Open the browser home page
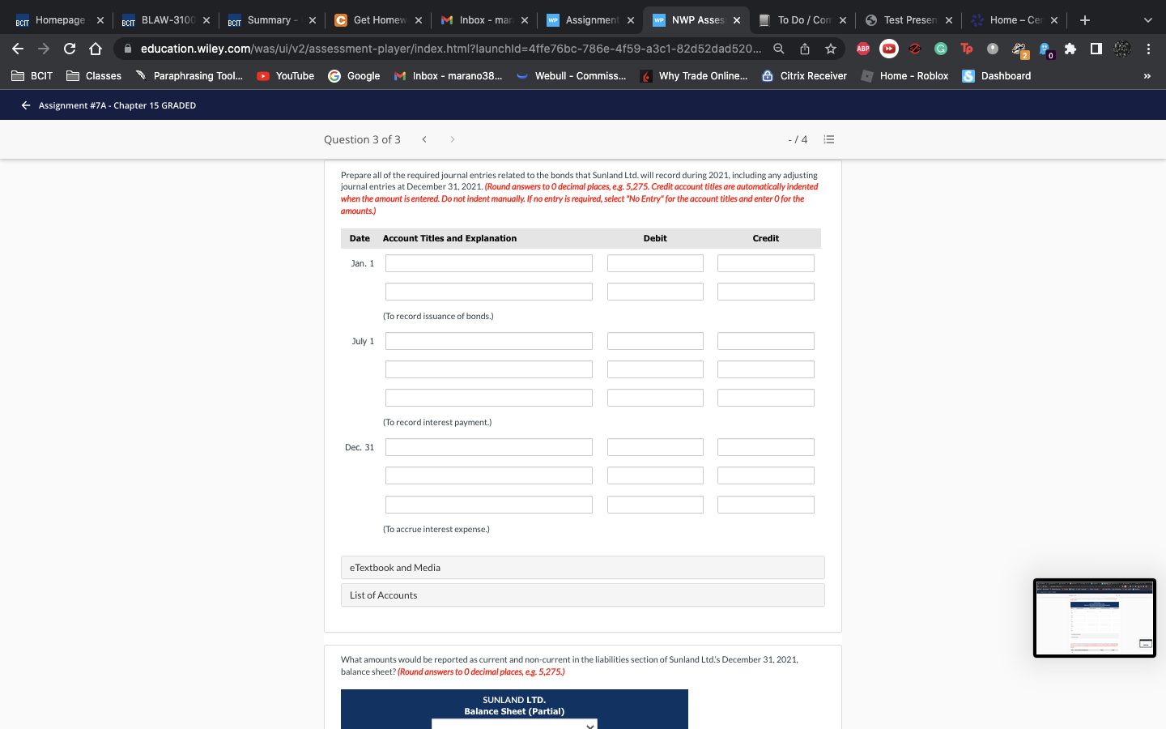This screenshot has width=1166, height=729. tap(96, 49)
